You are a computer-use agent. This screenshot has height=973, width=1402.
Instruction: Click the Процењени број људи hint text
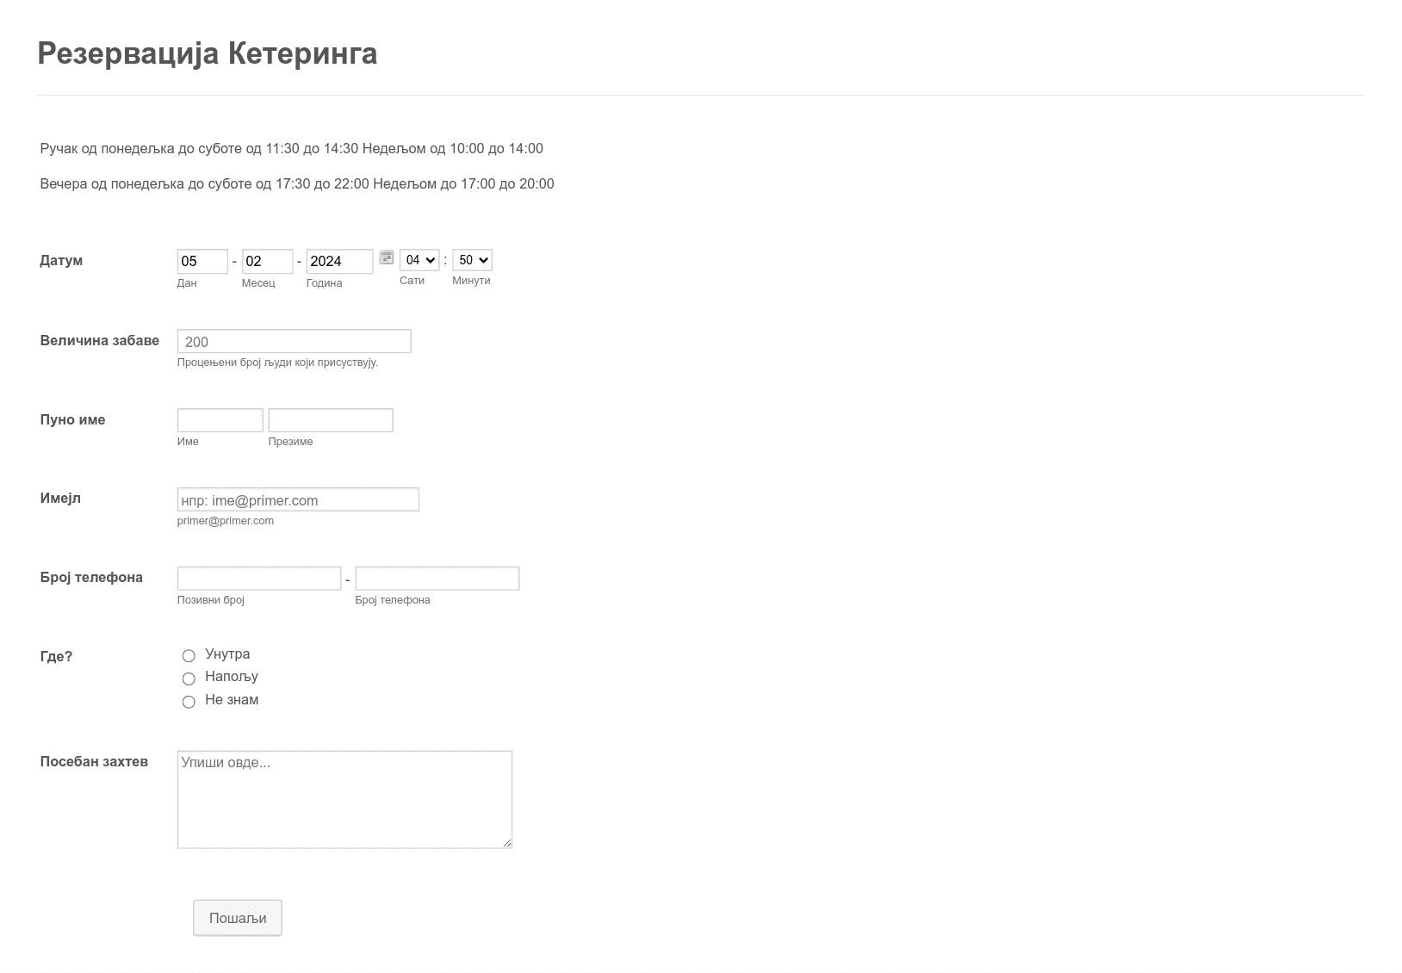pyautogui.click(x=277, y=363)
